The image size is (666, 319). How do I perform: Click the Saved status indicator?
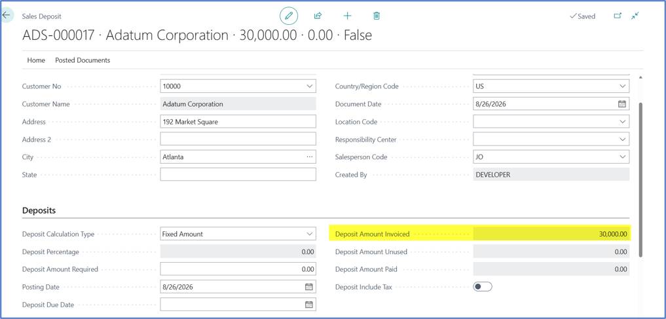[x=582, y=16]
